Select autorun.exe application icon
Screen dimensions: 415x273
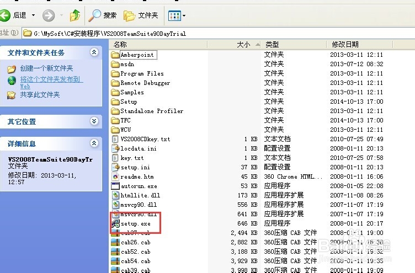pyautogui.click(x=115, y=186)
